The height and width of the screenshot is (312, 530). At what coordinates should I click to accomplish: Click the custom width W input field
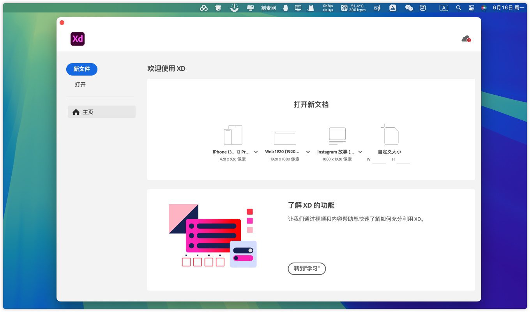(379, 160)
